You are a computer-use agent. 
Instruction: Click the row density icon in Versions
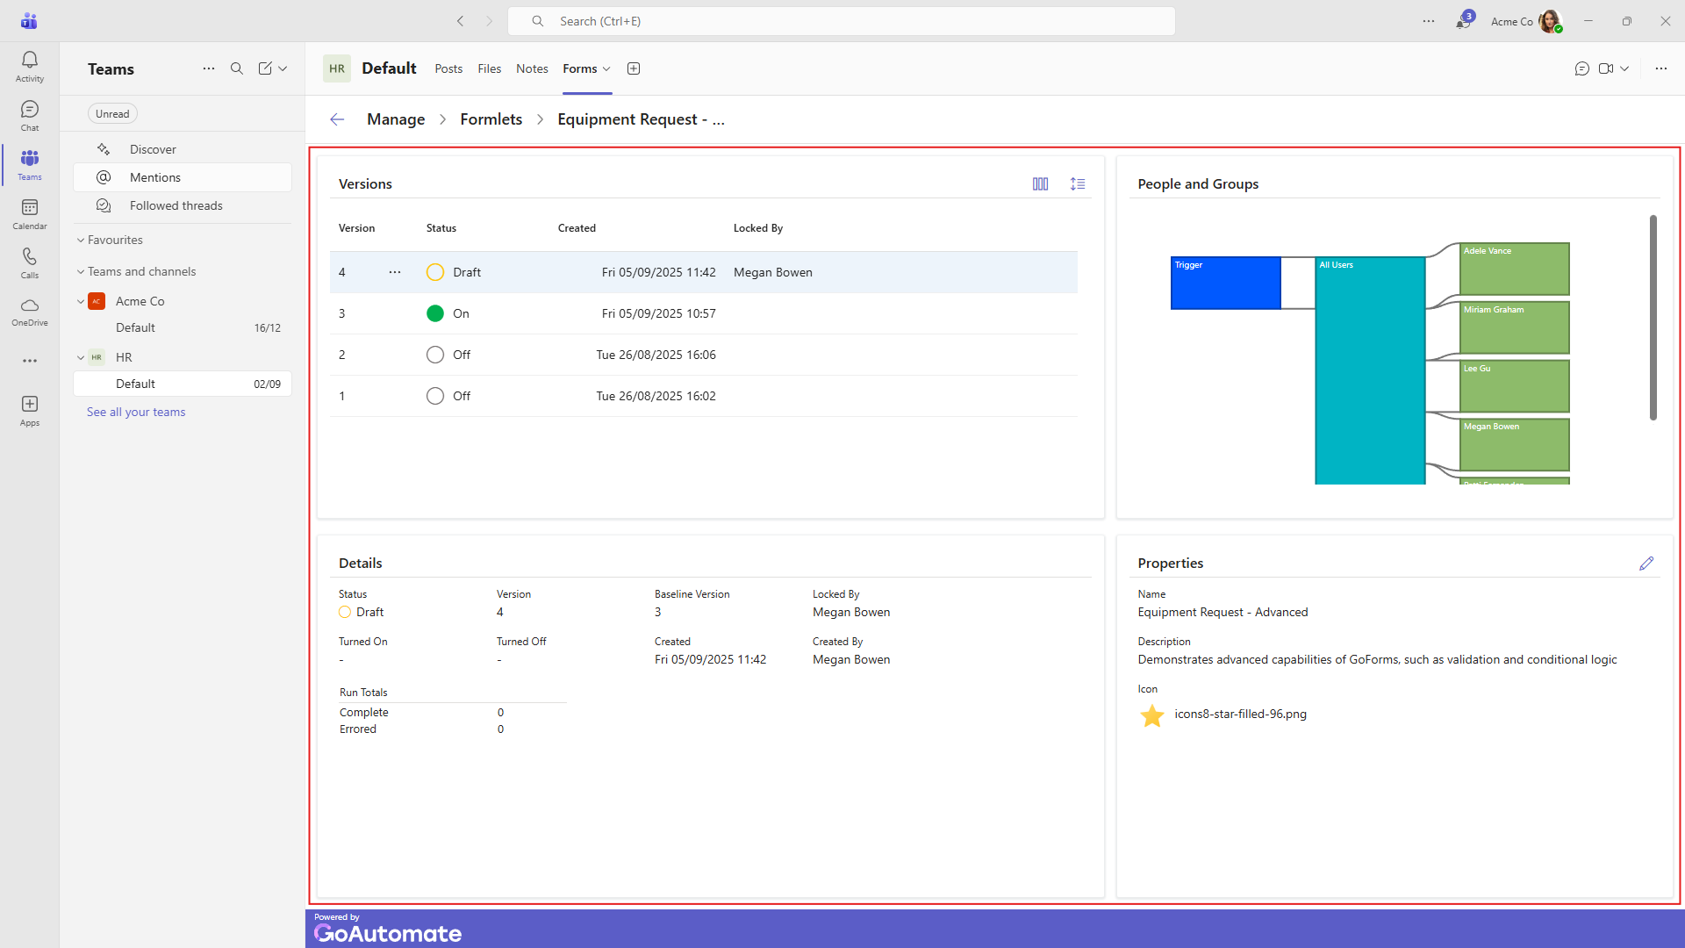1078,184
